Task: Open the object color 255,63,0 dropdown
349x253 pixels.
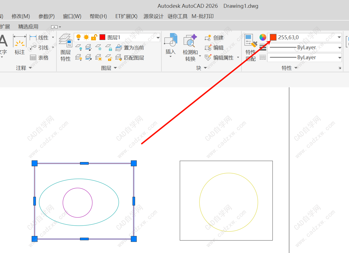Action: pyautogui.click(x=339, y=37)
